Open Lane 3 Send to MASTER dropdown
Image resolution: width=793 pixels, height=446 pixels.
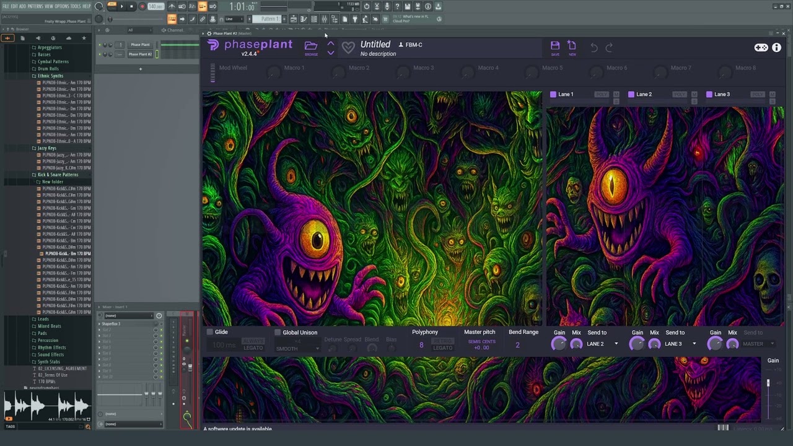point(759,344)
